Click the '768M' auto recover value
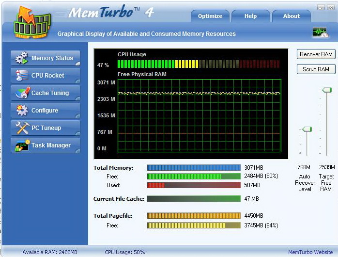338x257 pixels. 304,167
